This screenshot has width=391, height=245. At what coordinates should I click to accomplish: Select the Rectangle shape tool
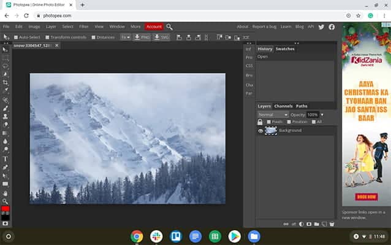(x=6, y=184)
